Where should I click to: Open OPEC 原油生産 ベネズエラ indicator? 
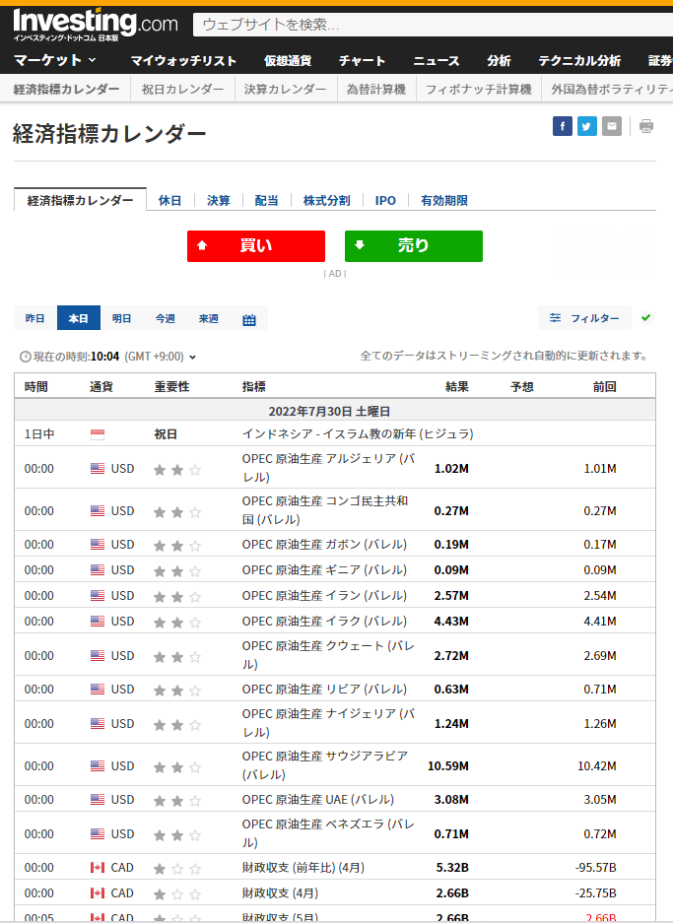[328, 833]
